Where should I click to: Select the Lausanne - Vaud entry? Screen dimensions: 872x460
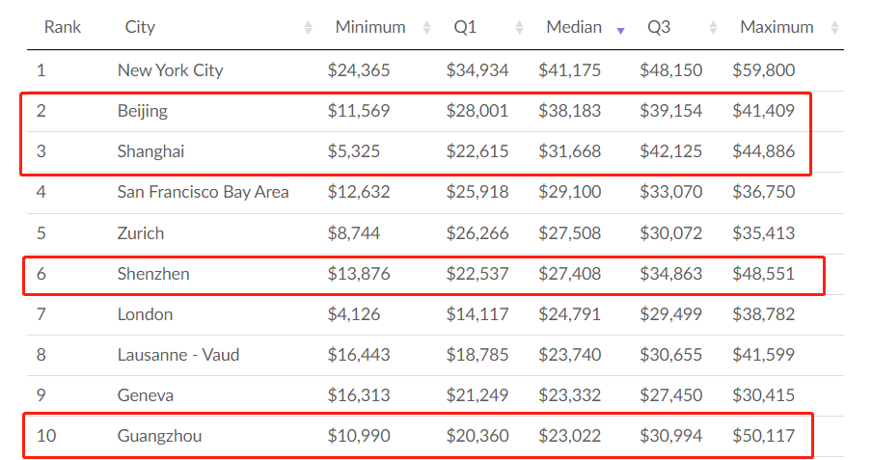tap(178, 355)
